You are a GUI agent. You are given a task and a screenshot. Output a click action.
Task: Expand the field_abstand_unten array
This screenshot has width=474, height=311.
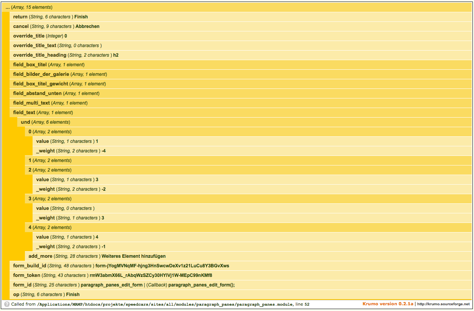pos(241,93)
